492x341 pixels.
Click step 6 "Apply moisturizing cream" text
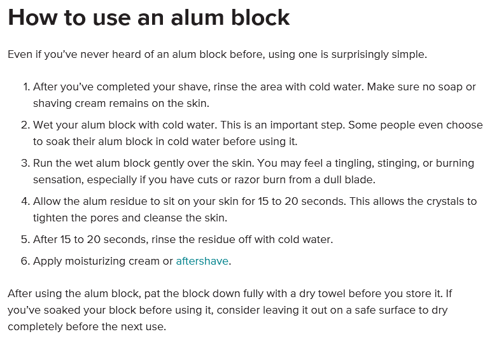pyautogui.click(x=103, y=261)
